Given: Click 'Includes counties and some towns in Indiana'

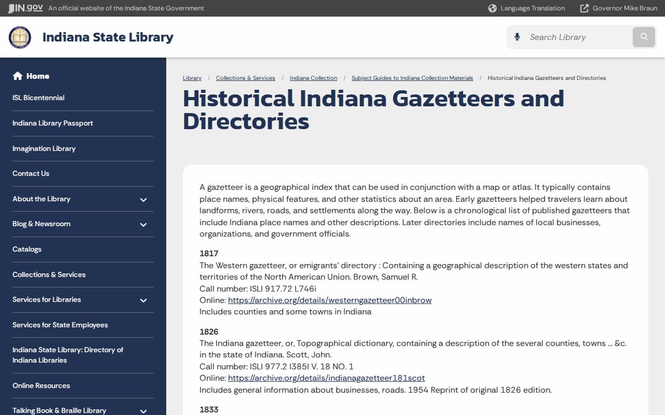Looking at the screenshot, I should pyautogui.click(x=285, y=312).
